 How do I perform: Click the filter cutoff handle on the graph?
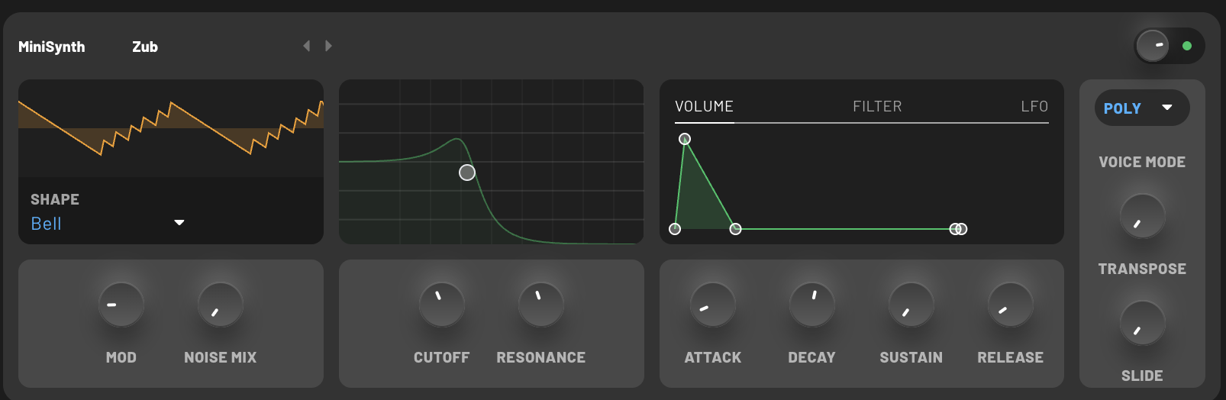tap(467, 173)
